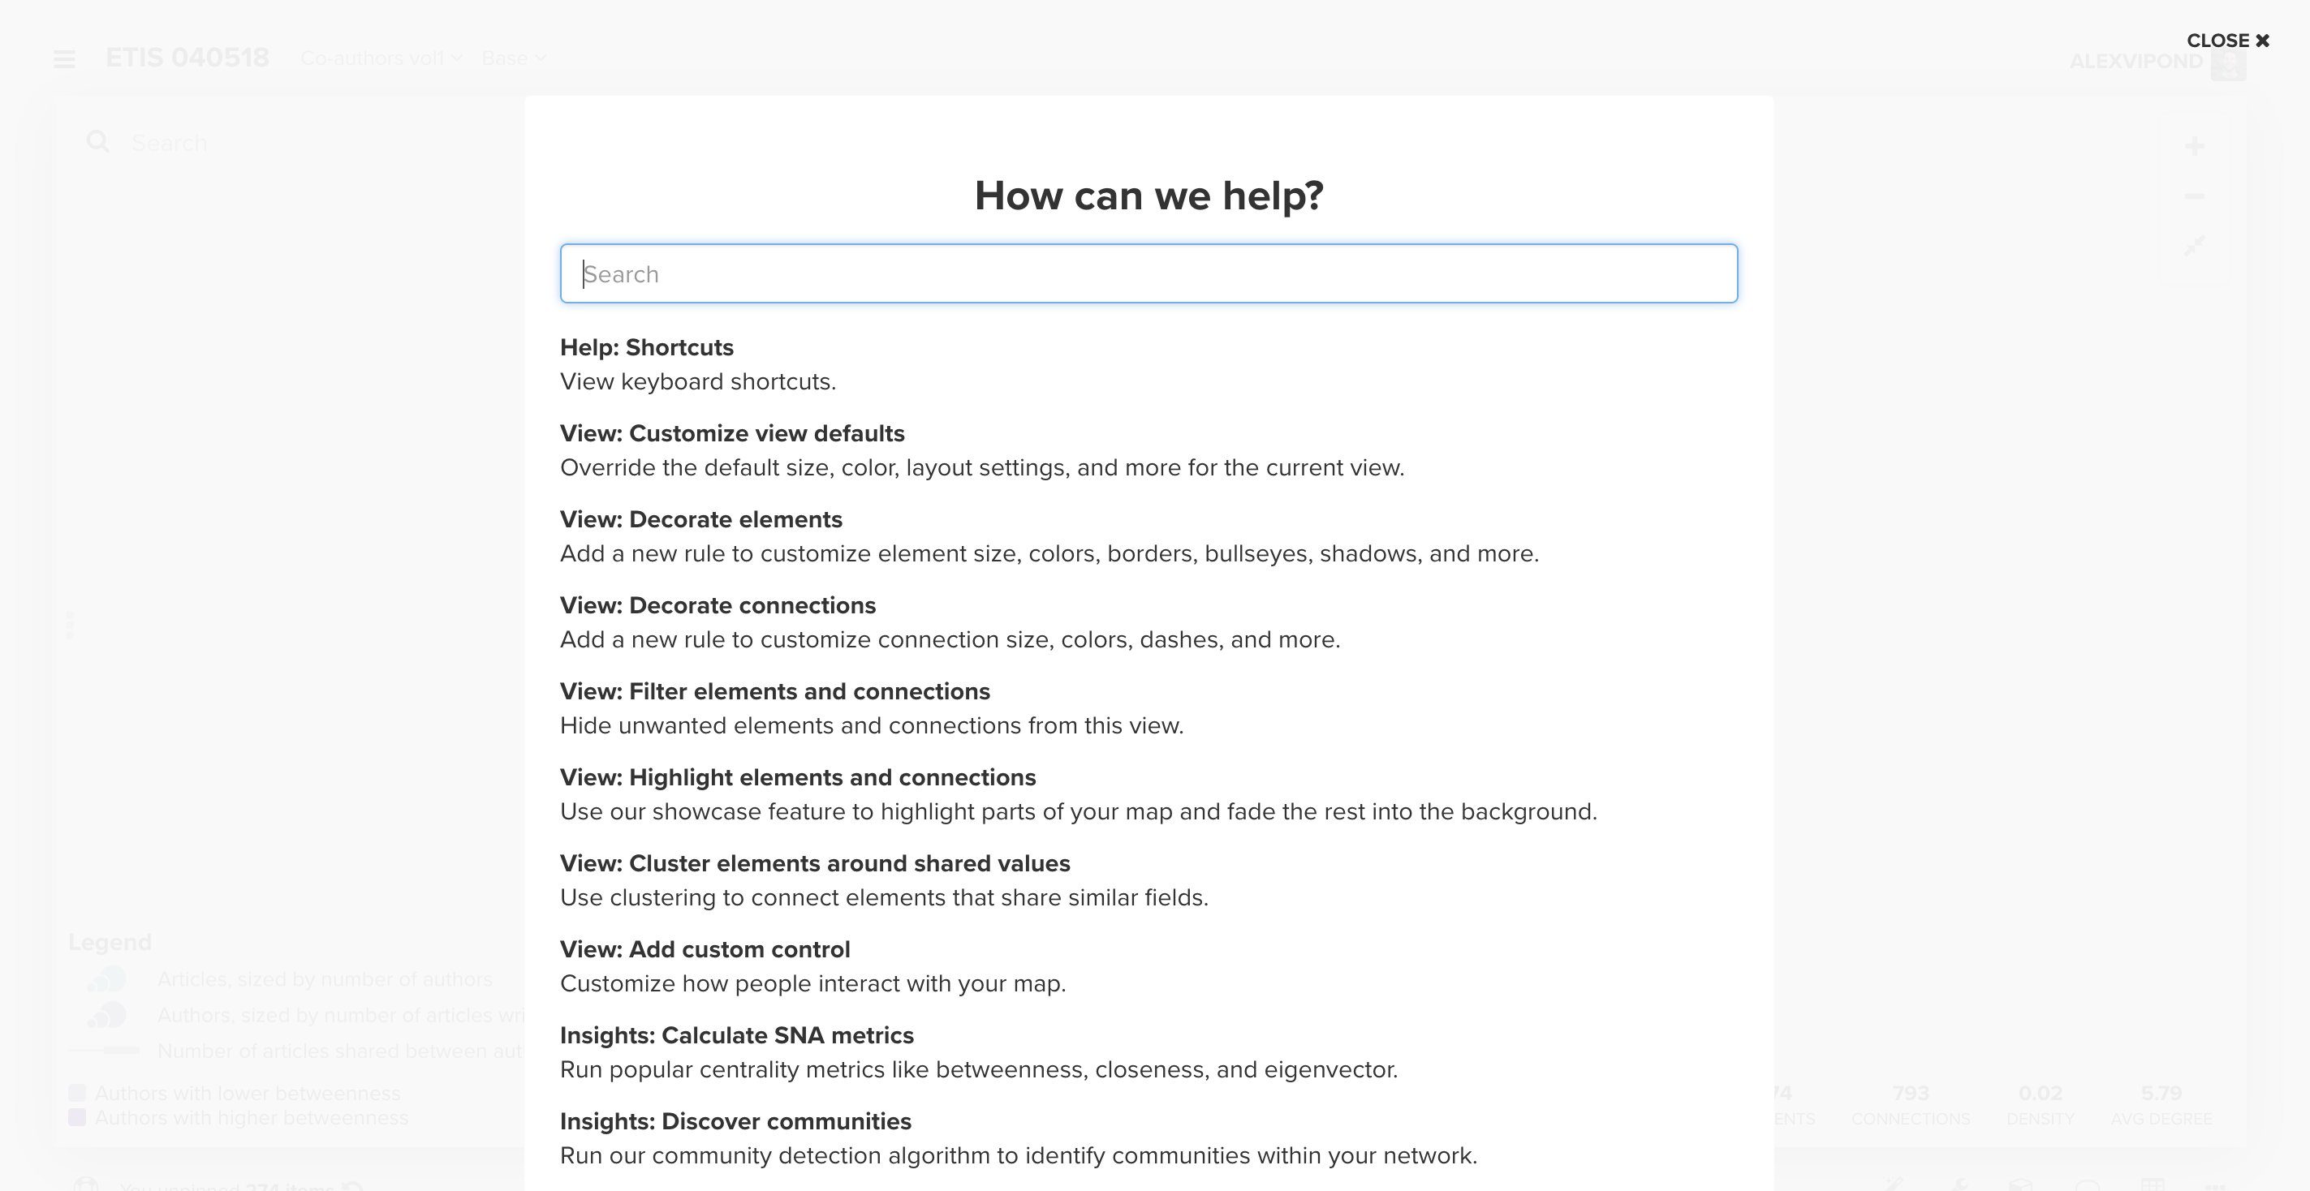
Task: Open the hamburger main menu
Action: click(65, 59)
